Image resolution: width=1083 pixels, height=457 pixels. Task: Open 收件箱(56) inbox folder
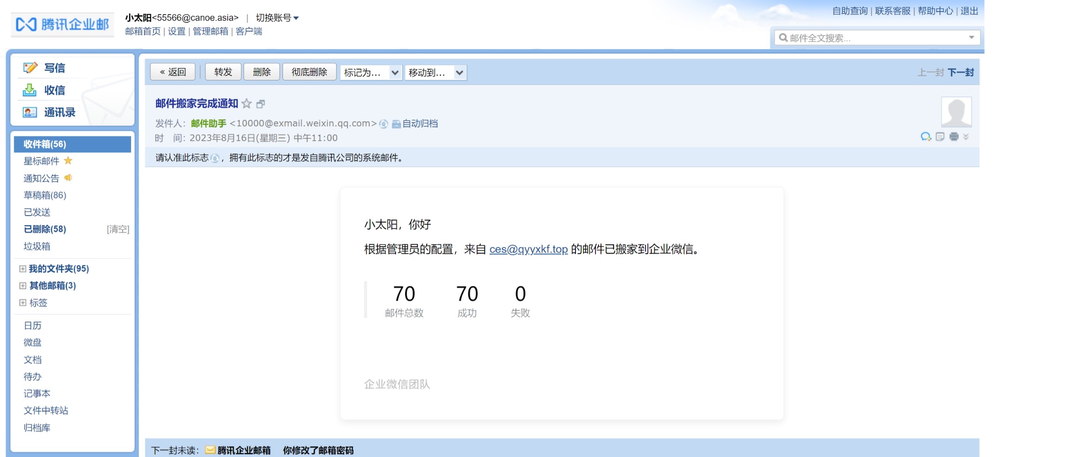point(73,144)
